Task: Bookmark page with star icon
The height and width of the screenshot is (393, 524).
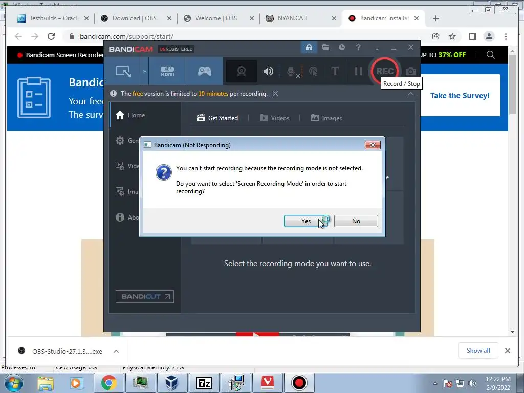Action: [x=452, y=36]
